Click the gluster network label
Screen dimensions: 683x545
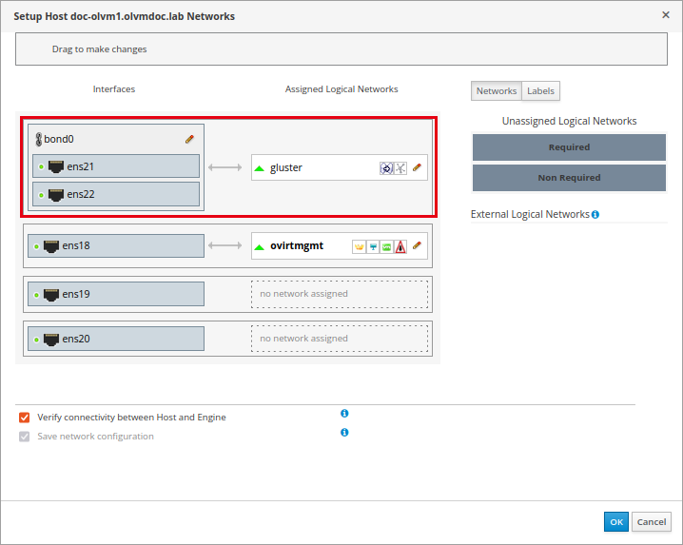pos(286,167)
